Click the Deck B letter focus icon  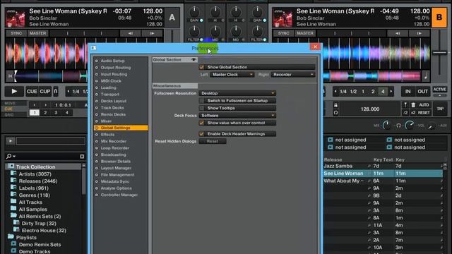[x=439, y=18]
